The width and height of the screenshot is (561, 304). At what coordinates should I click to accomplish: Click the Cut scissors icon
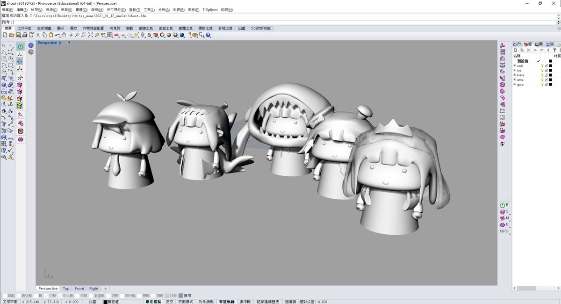pyautogui.click(x=38, y=35)
